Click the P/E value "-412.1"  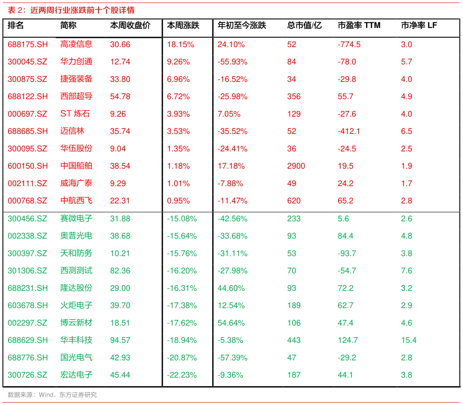tap(349, 131)
